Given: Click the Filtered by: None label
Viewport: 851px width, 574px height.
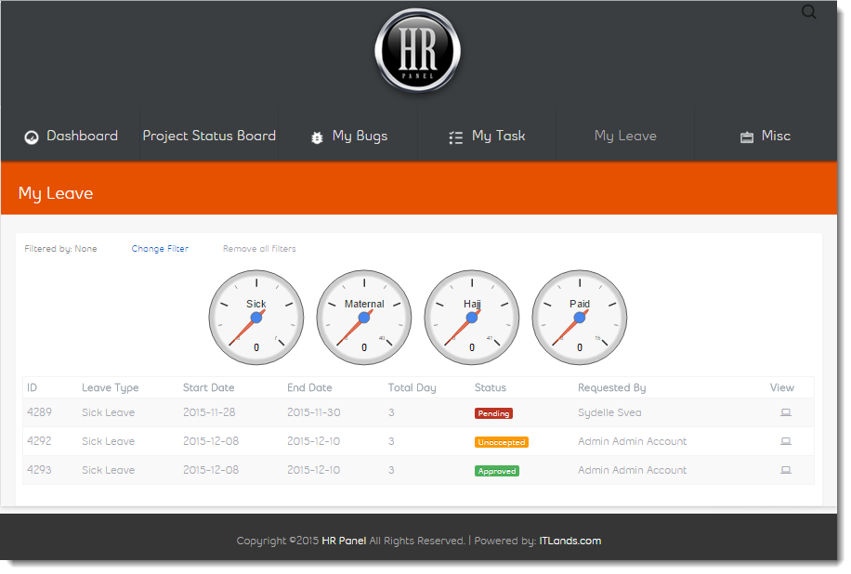Looking at the screenshot, I should click(x=60, y=249).
